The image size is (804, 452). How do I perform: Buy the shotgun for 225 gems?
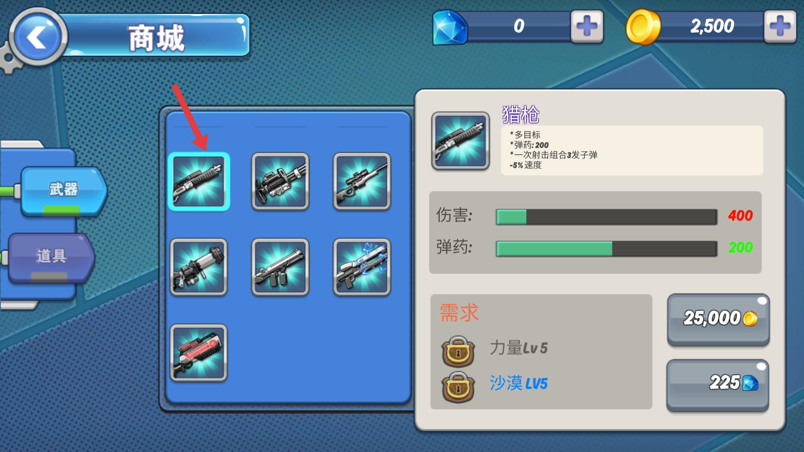point(718,385)
